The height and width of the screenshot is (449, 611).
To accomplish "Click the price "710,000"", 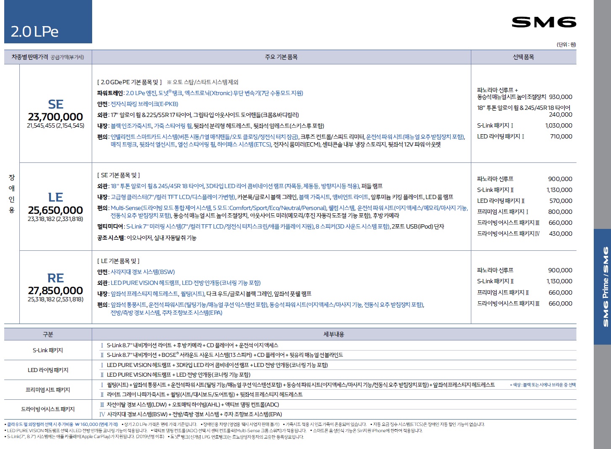I will coord(561,136).
